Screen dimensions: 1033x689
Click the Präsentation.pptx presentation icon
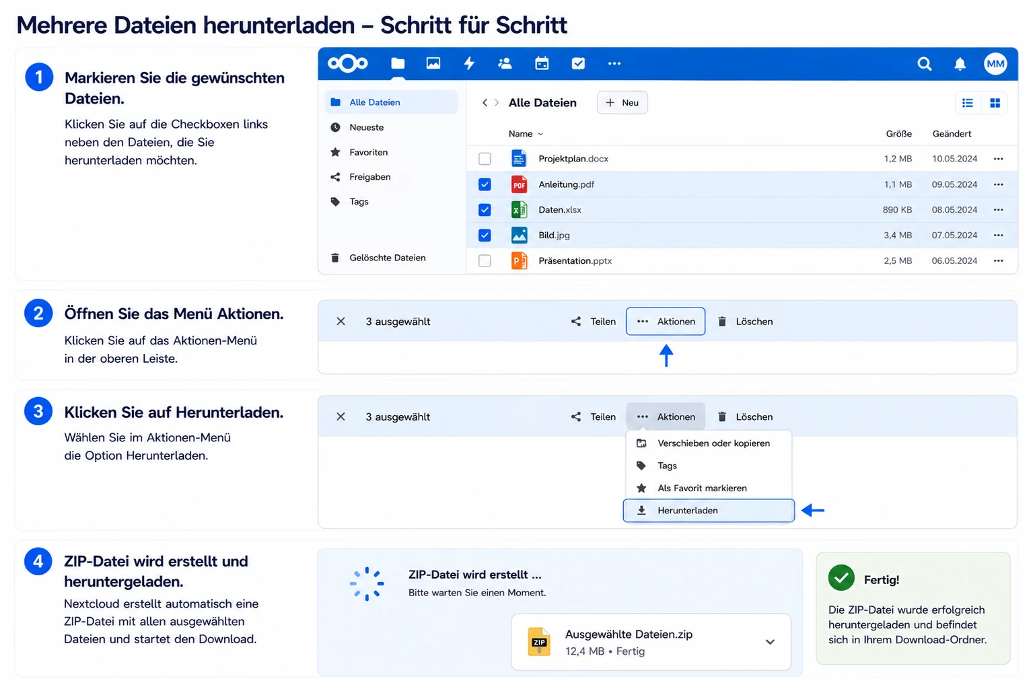519,260
